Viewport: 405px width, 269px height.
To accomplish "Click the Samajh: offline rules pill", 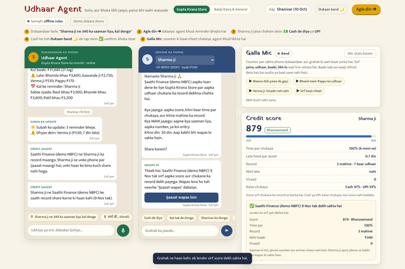I will point(45,21).
